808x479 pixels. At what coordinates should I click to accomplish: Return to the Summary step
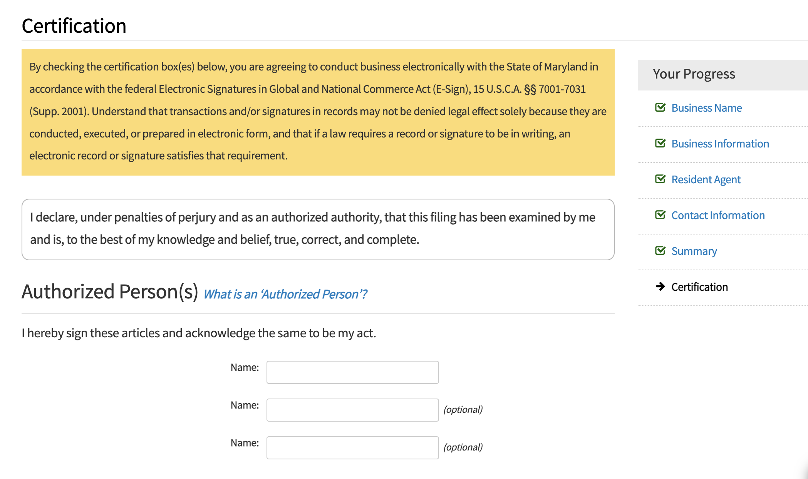tap(694, 251)
